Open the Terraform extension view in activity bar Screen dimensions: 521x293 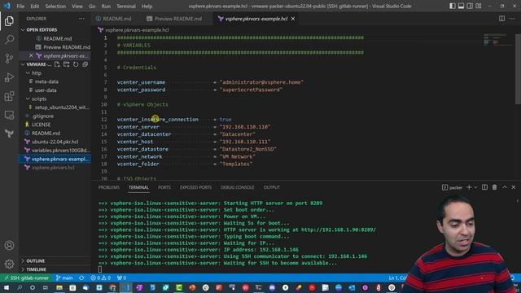(9, 133)
